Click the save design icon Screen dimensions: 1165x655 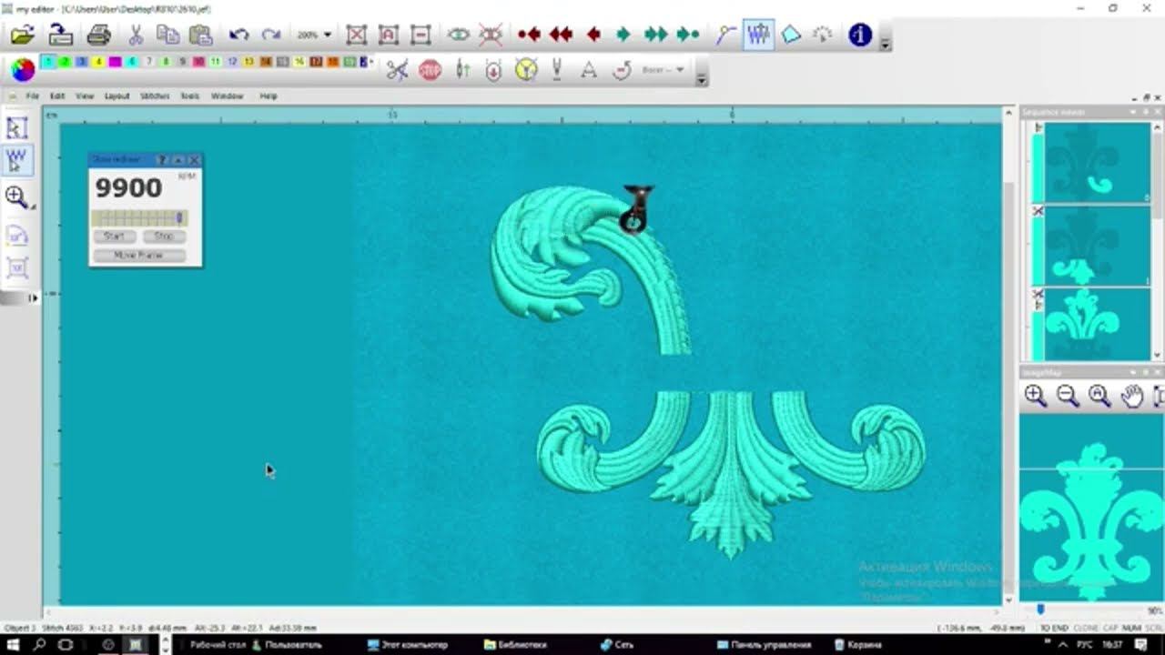pyautogui.click(x=61, y=35)
